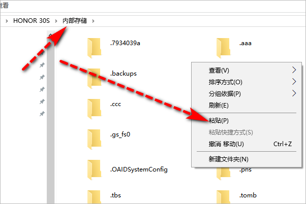Open the .7934039a folder
The width and height of the screenshot is (306, 204).
114,47
